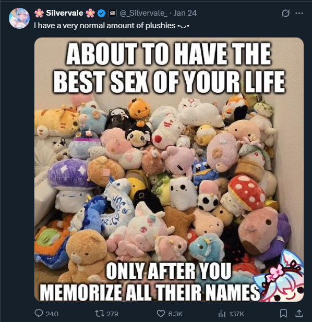Click the blue verified checkmark badge
This screenshot has height=322, width=312.
(x=101, y=13)
